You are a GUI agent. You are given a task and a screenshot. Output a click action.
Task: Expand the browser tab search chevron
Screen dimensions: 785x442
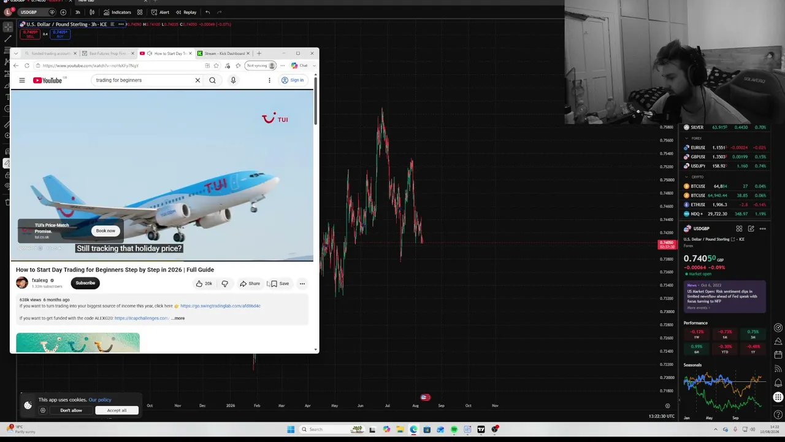[x=16, y=53]
